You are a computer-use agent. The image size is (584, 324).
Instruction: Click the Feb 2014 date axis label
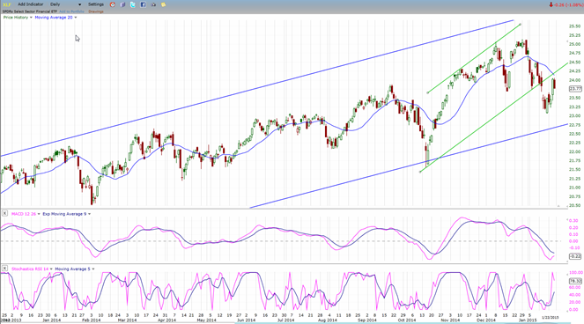(92, 320)
